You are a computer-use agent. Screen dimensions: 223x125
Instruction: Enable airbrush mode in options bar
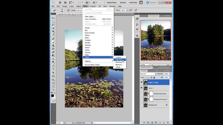point(131,10)
